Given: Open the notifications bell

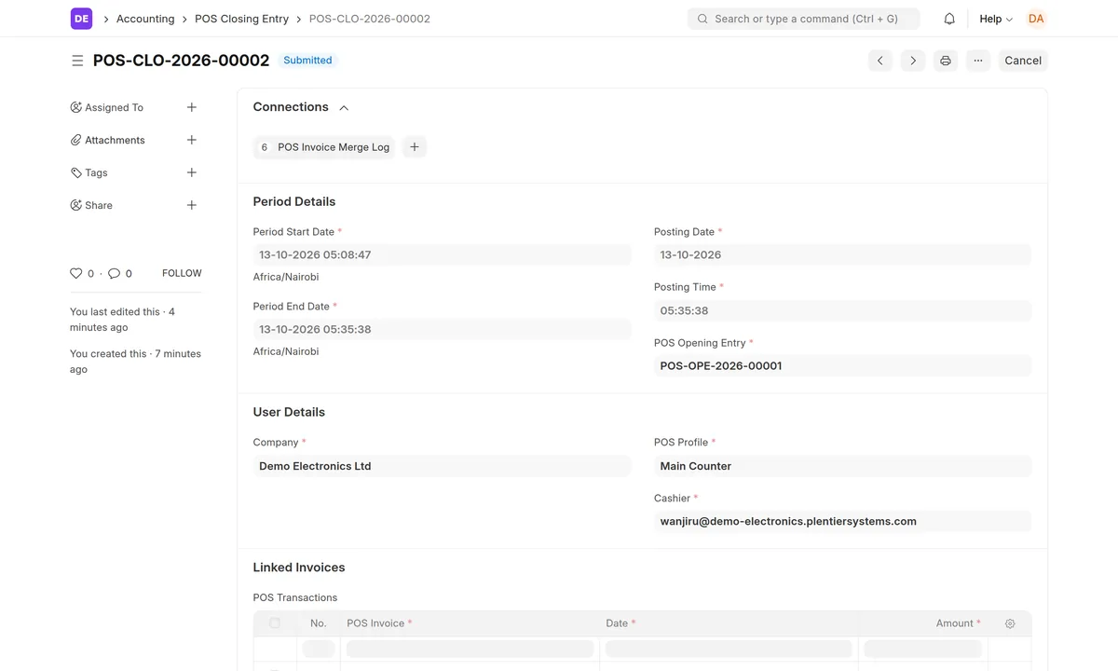Looking at the screenshot, I should 949,19.
